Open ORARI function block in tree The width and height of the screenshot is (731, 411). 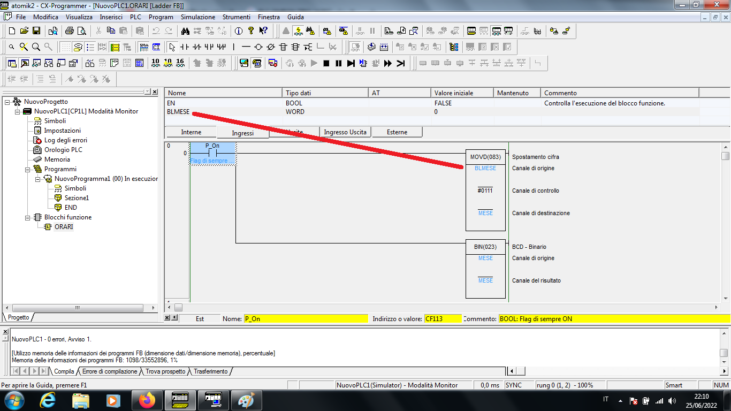63,227
